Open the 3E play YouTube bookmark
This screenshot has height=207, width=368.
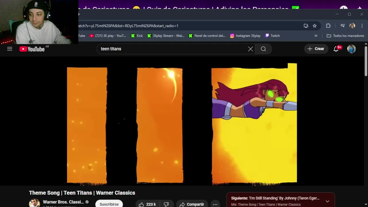click(108, 36)
